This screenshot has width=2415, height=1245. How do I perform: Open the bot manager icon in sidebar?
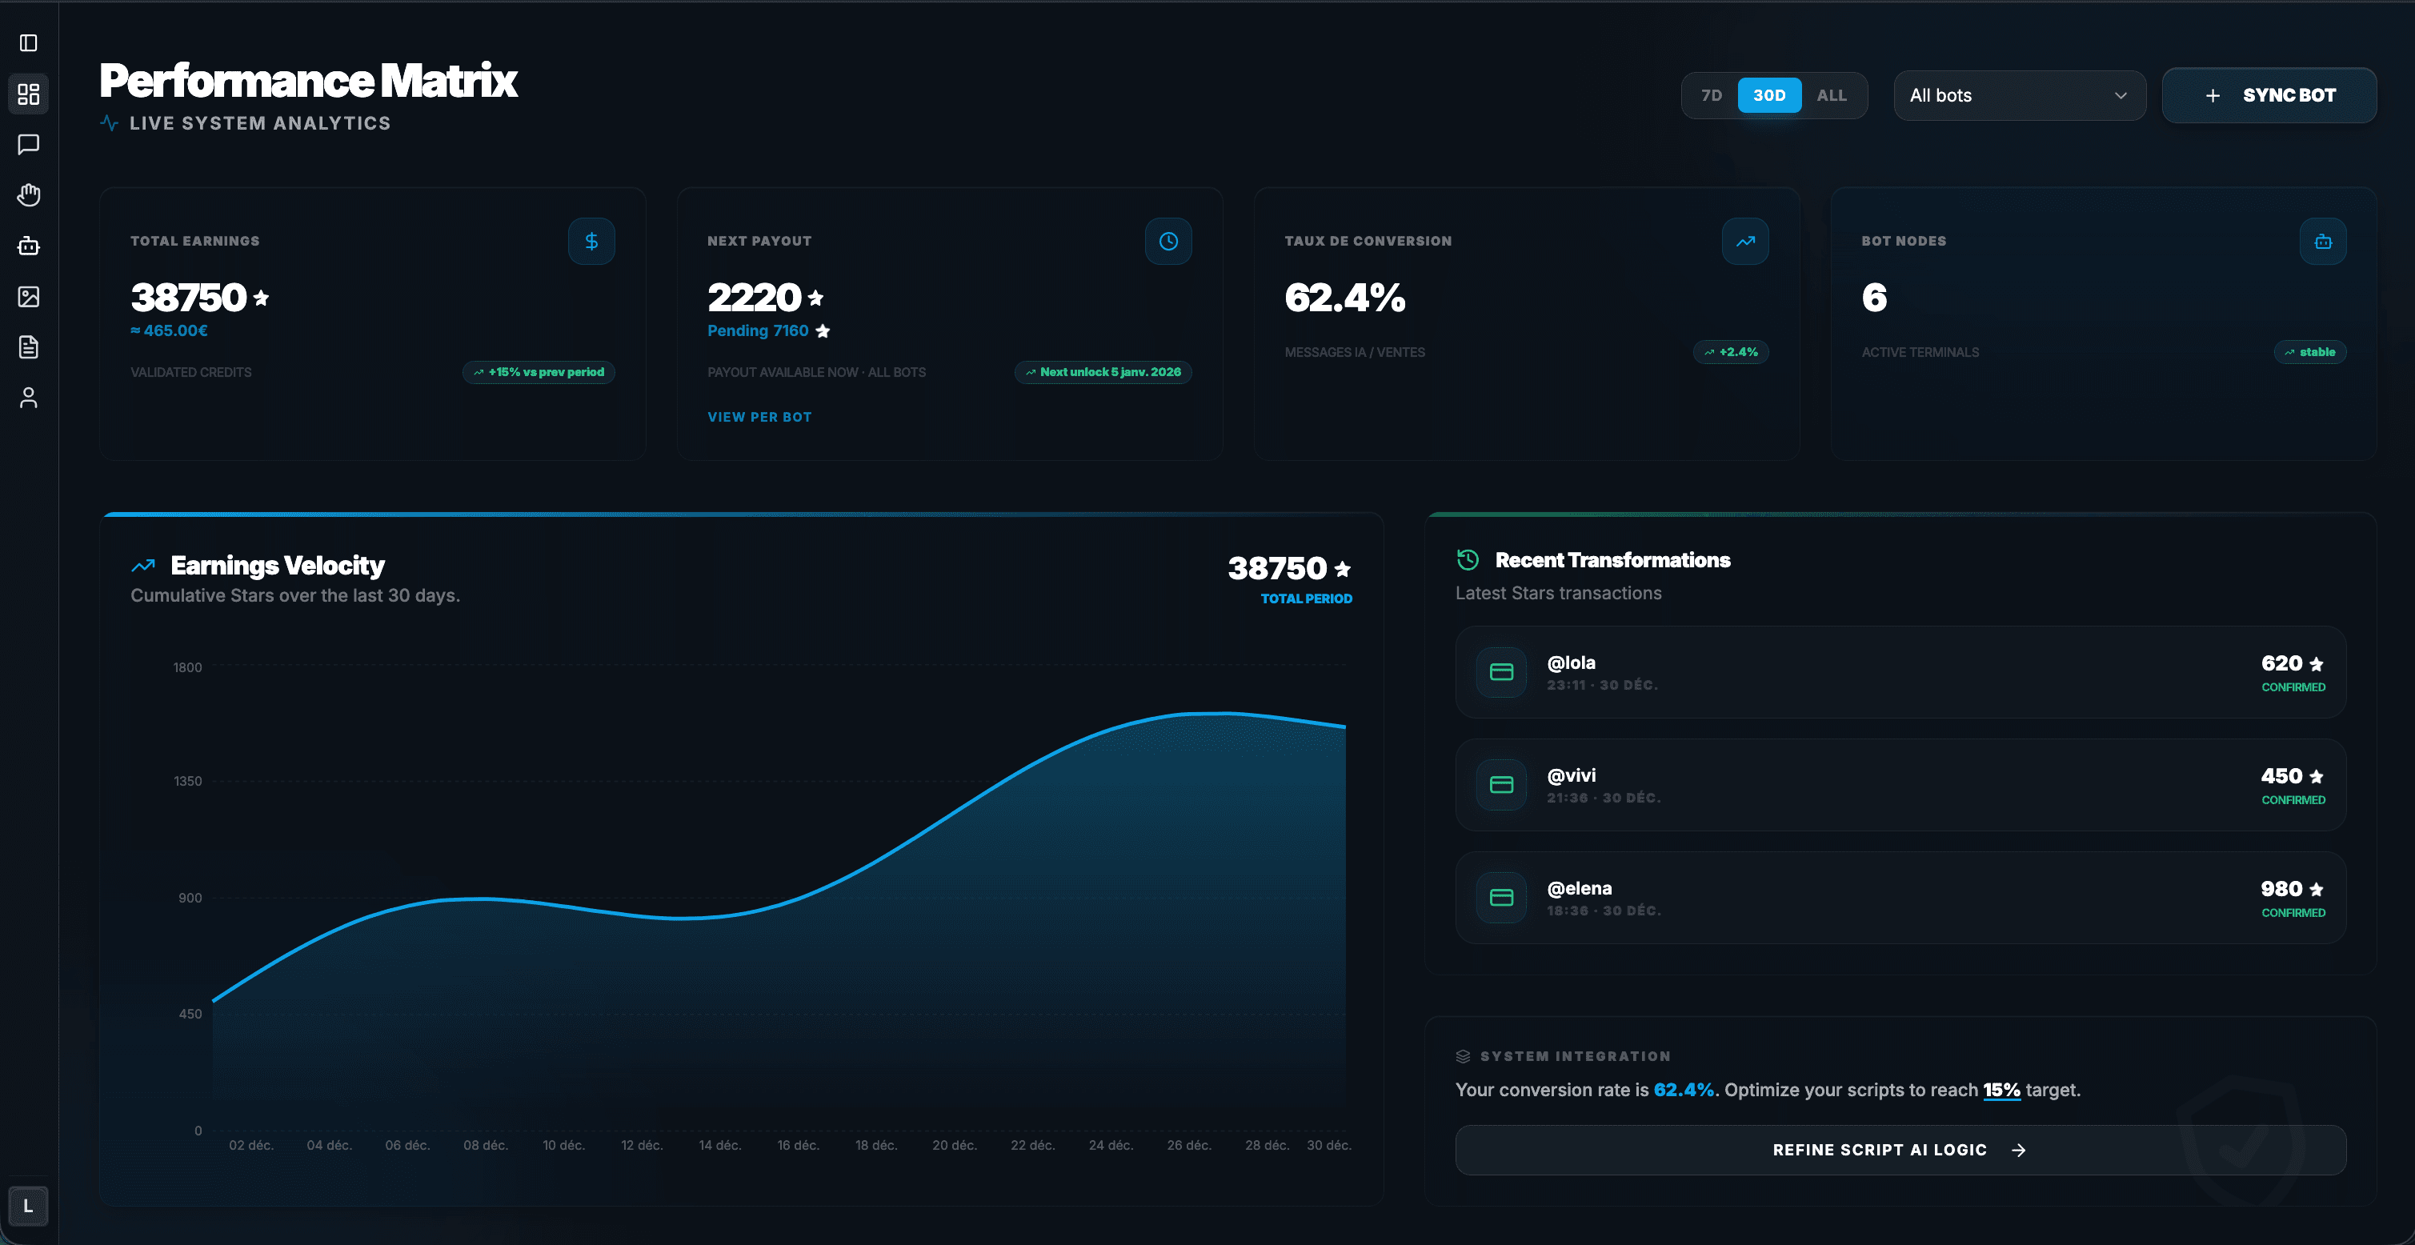28,246
